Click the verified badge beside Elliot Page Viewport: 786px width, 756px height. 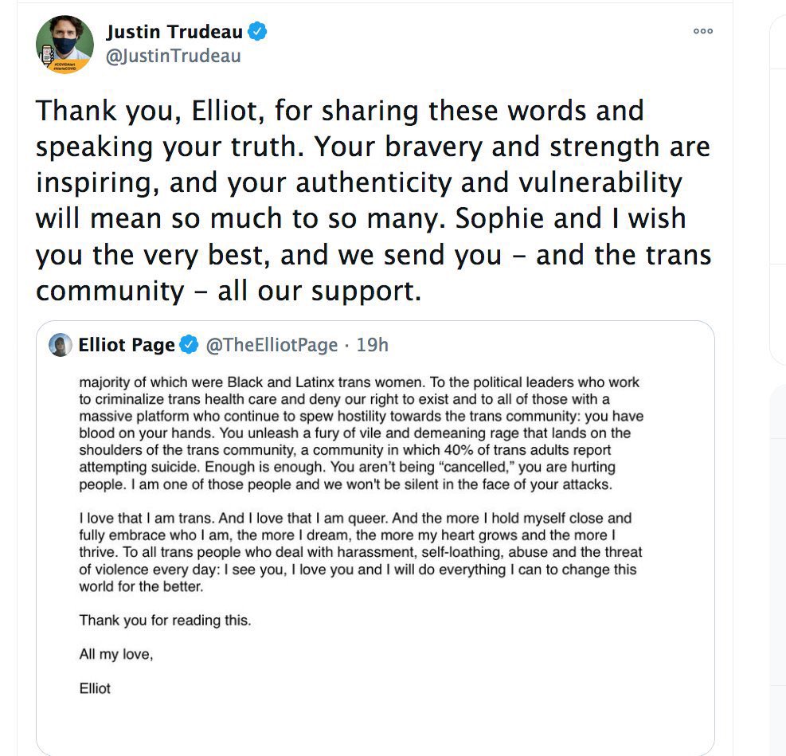tap(189, 345)
